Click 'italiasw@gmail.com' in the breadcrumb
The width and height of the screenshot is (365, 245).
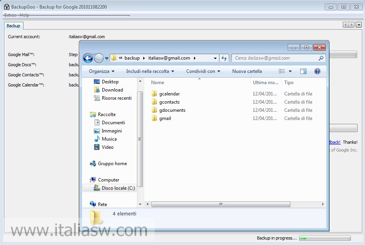(169, 58)
